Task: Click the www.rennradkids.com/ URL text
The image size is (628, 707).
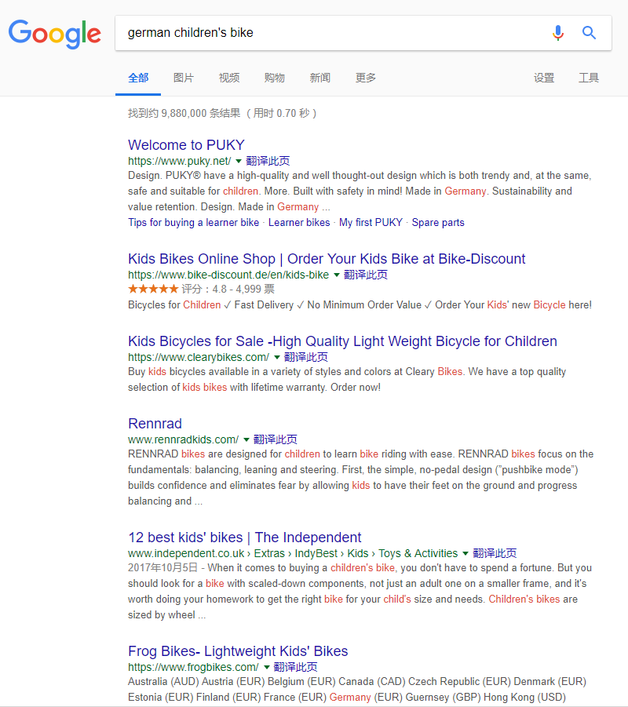Action: pyautogui.click(x=183, y=439)
